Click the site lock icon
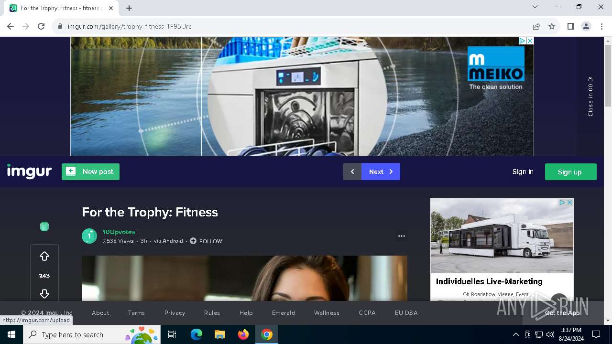Viewport: 612px width, 344px height. pyautogui.click(x=60, y=26)
